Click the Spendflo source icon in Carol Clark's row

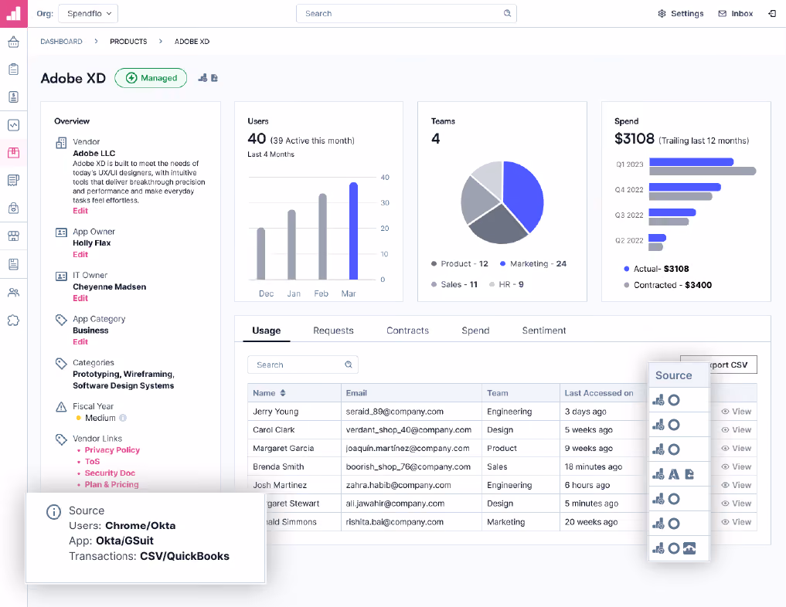point(658,425)
